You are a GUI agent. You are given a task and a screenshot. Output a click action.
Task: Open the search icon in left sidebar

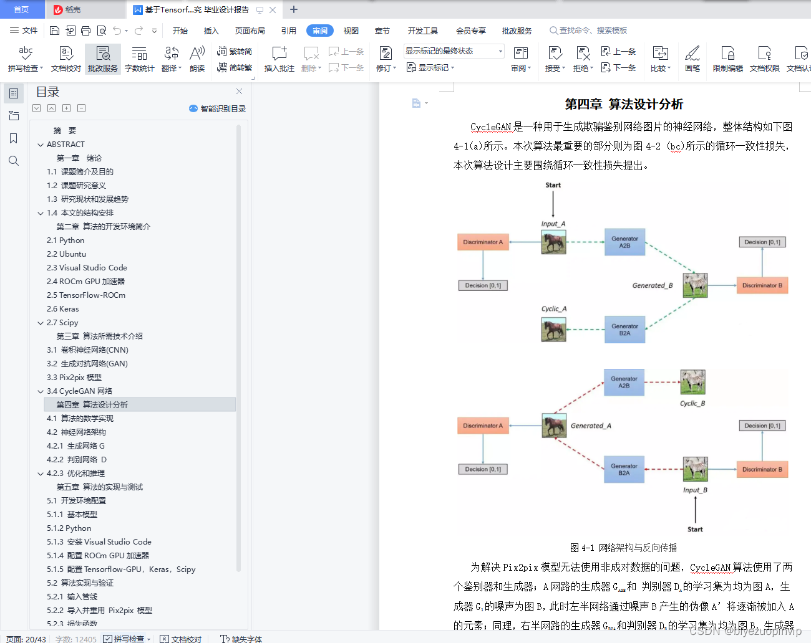coord(14,161)
